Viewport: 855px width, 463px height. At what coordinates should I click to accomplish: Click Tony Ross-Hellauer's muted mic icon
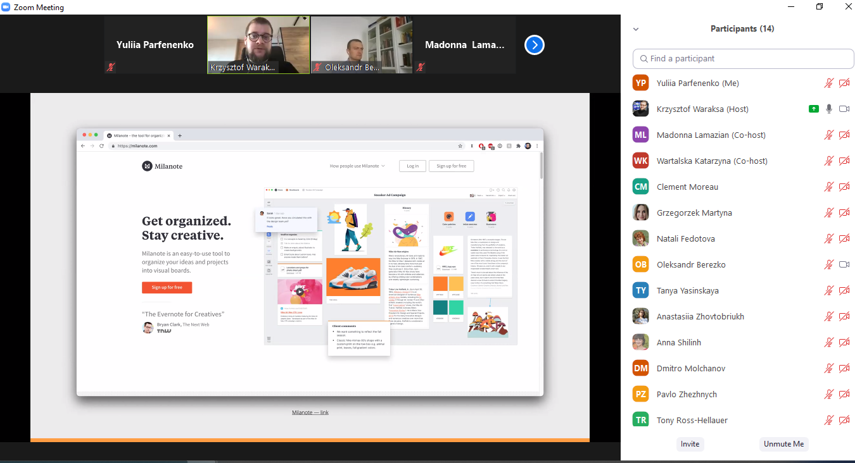[x=828, y=420]
